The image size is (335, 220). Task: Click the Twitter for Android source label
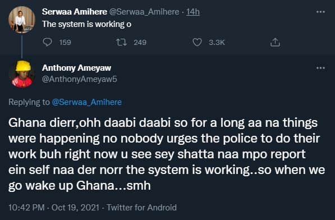click(x=141, y=208)
